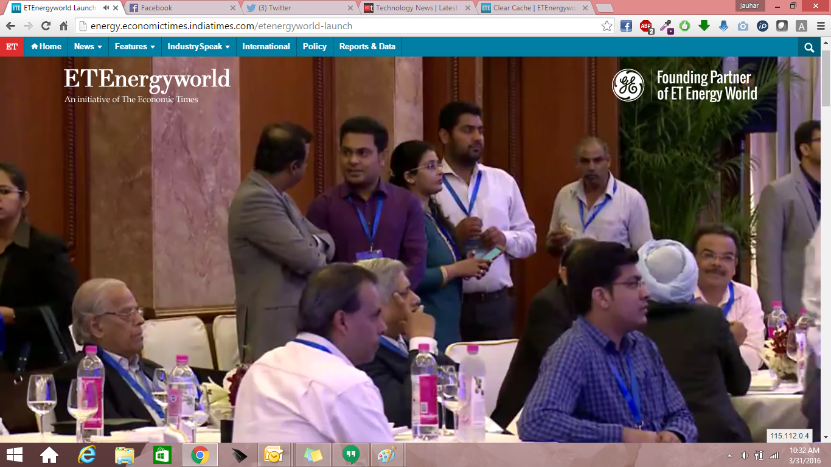The height and width of the screenshot is (467, 831).
Task: Bookmark this page with the star icon
Action: tap(607, 26)
